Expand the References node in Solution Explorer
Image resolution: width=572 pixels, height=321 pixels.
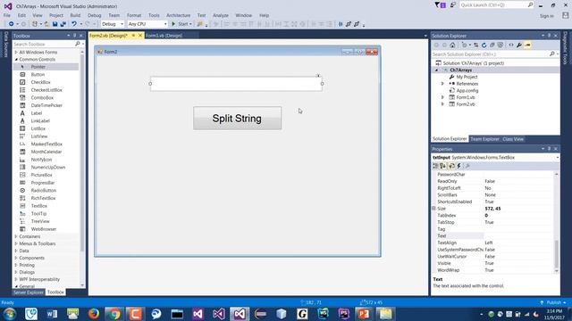tap(442, 84)
